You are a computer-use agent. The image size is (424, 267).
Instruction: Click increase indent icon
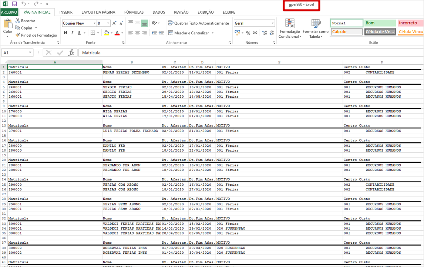coord(161,33)
